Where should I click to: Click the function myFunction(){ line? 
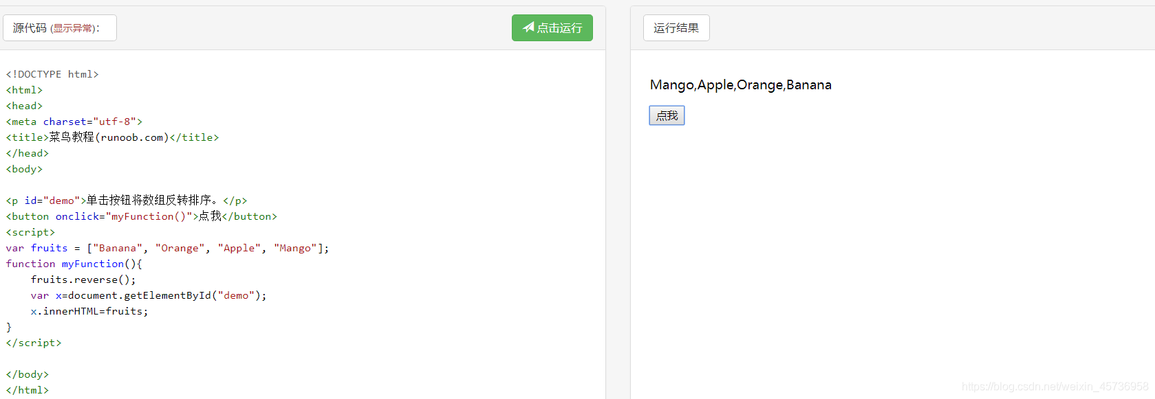(x=74, y=264)
